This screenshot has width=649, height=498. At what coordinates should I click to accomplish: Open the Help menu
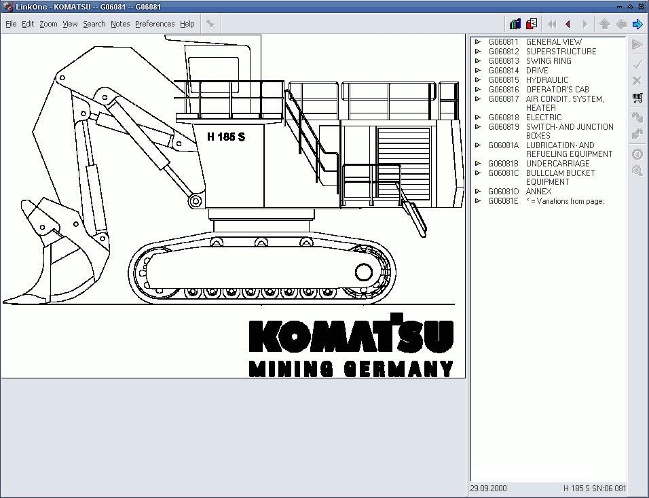(x=187, y=24)
